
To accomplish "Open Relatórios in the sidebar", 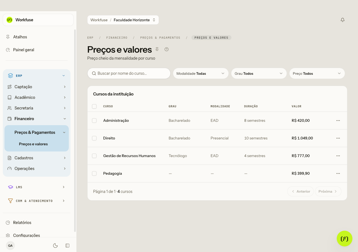I will click(x=37, y=223).
